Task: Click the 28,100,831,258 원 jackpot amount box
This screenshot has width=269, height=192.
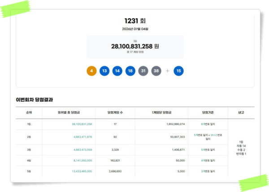Action: coord(135,47)
